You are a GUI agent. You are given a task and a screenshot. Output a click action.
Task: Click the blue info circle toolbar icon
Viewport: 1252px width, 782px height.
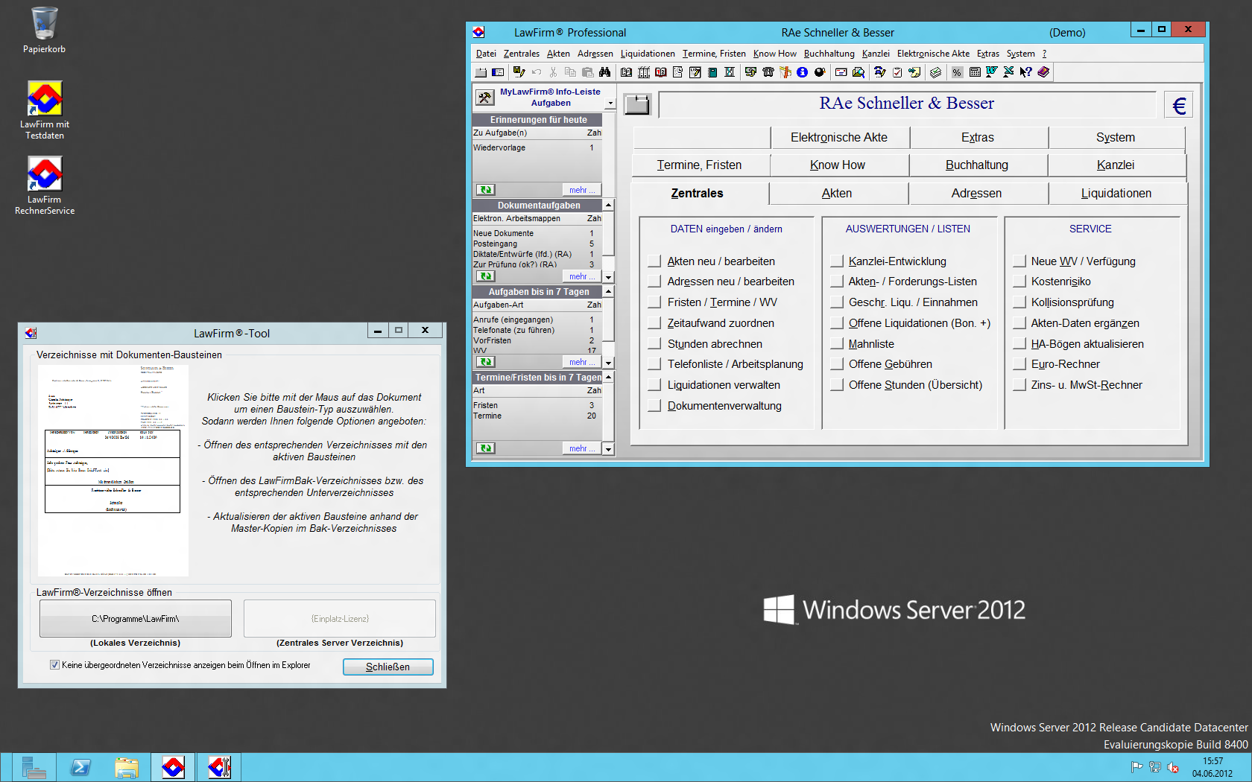(x=802, y=72)
